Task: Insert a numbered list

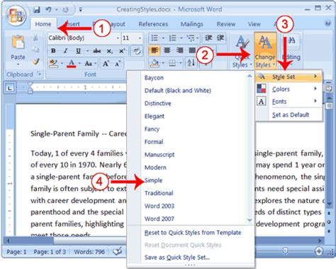Action: 172,38
